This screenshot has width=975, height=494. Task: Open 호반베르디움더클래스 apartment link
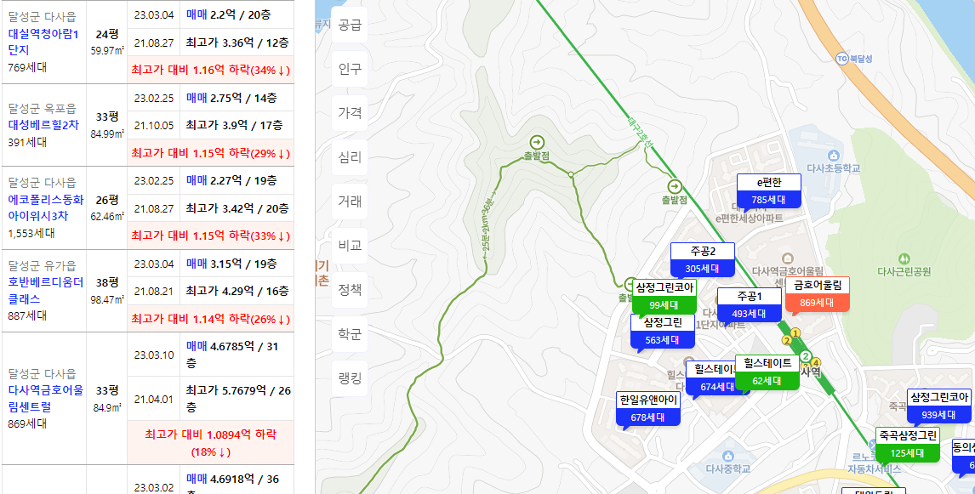tap(45, 291)
